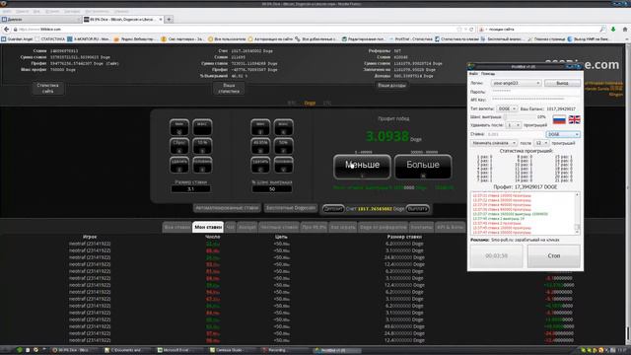Switch to the first Firefox tab
The image size is (631, 355).
tap(40, 19)
